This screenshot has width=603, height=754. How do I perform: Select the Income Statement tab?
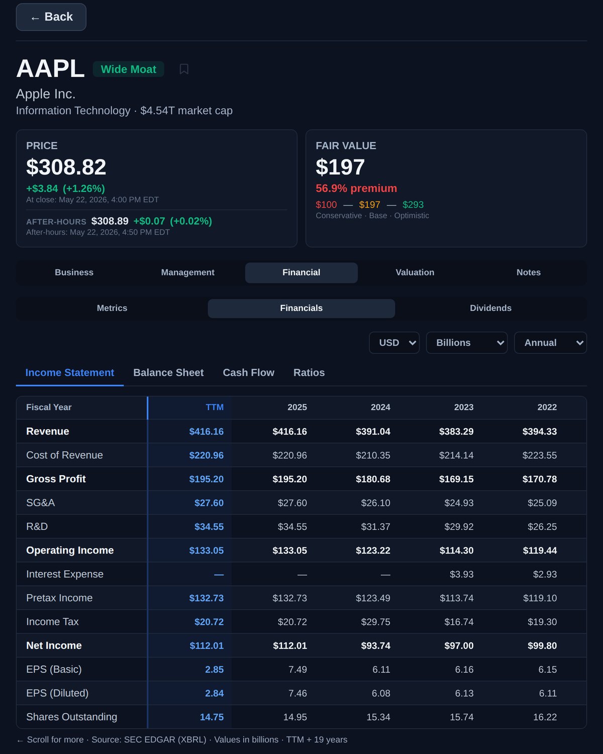(70, 373)
